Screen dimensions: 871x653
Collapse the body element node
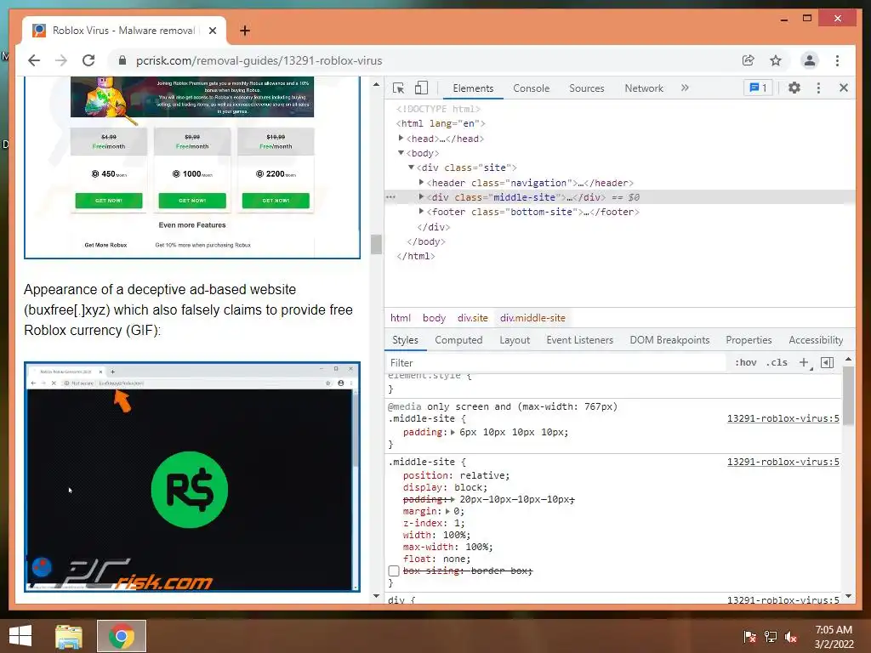click(401, 153)
